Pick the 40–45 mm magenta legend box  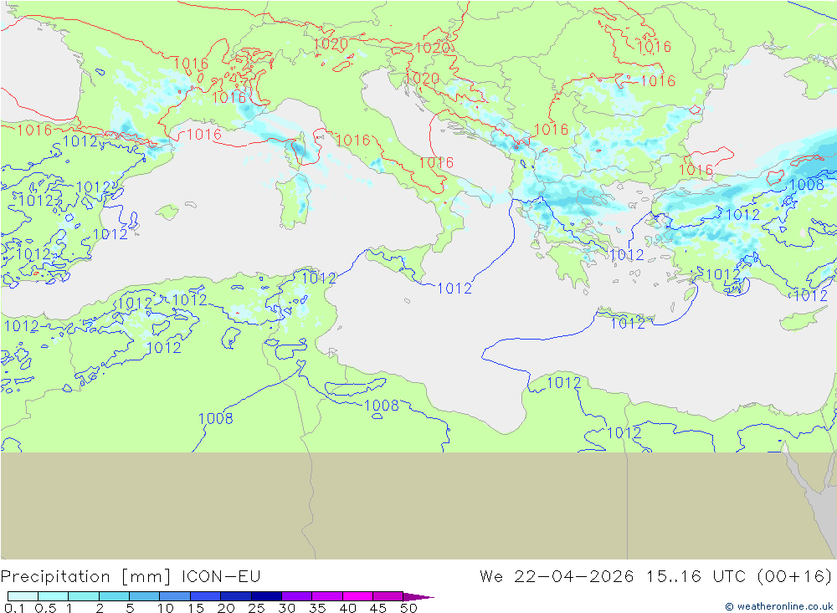tap(357, 596)
